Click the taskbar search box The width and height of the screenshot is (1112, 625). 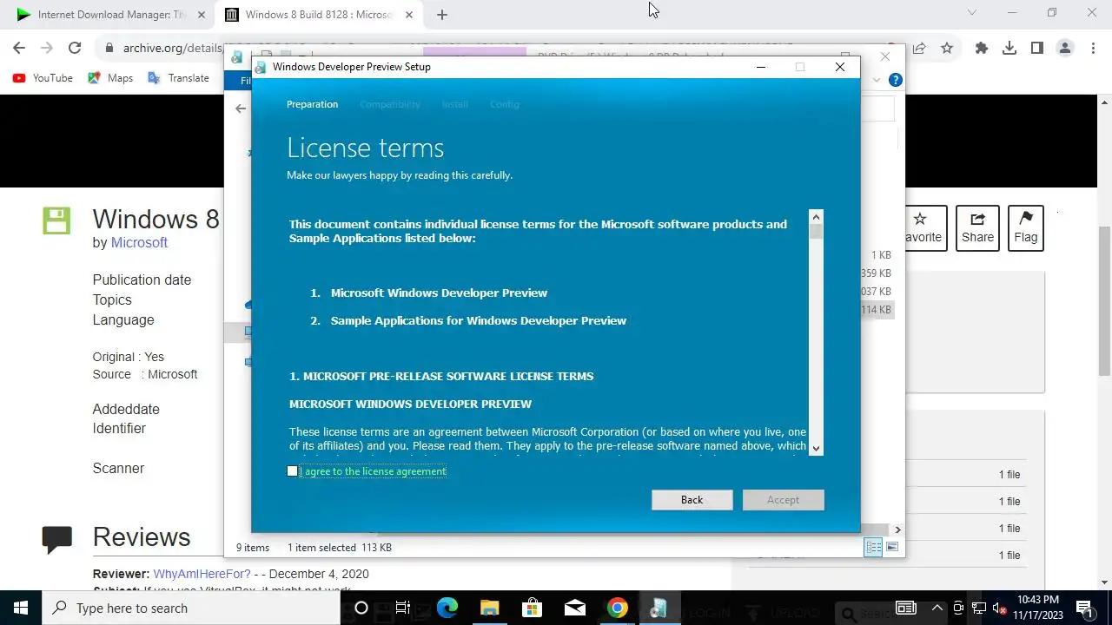click(191, 608)
